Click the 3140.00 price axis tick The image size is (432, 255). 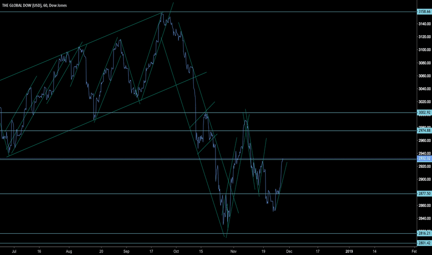click(425, 24)
